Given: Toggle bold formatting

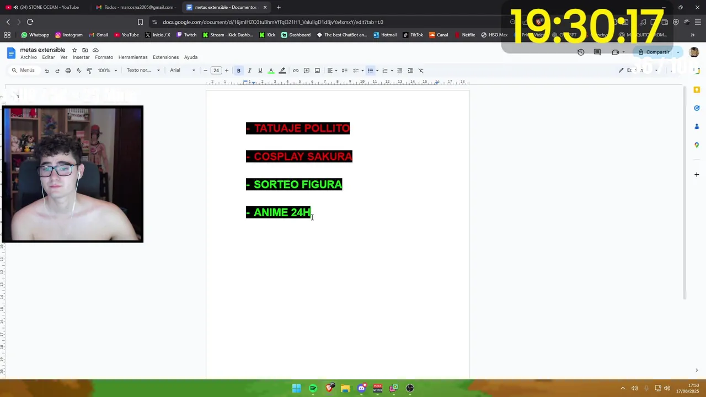Looking at the screenshot, I should [x=239, y=71].
